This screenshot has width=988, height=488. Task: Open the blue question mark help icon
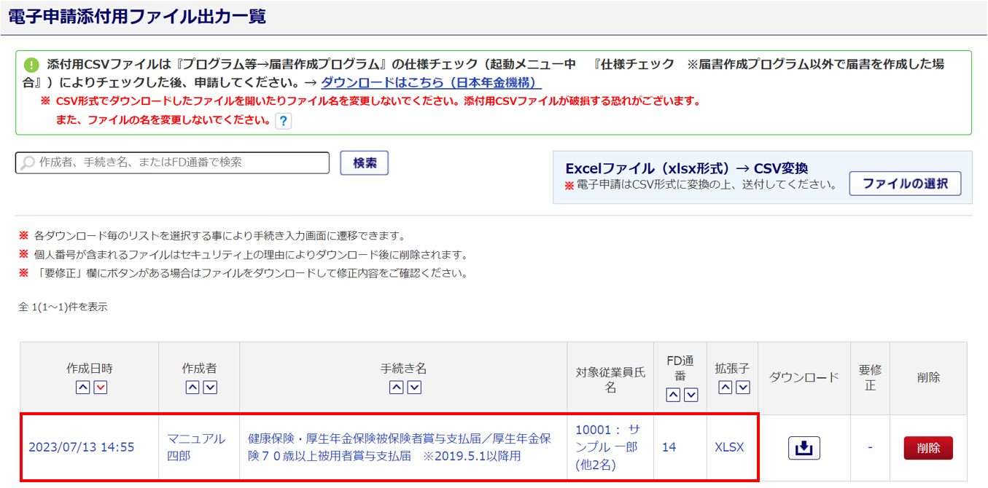[x=283, y=121]
